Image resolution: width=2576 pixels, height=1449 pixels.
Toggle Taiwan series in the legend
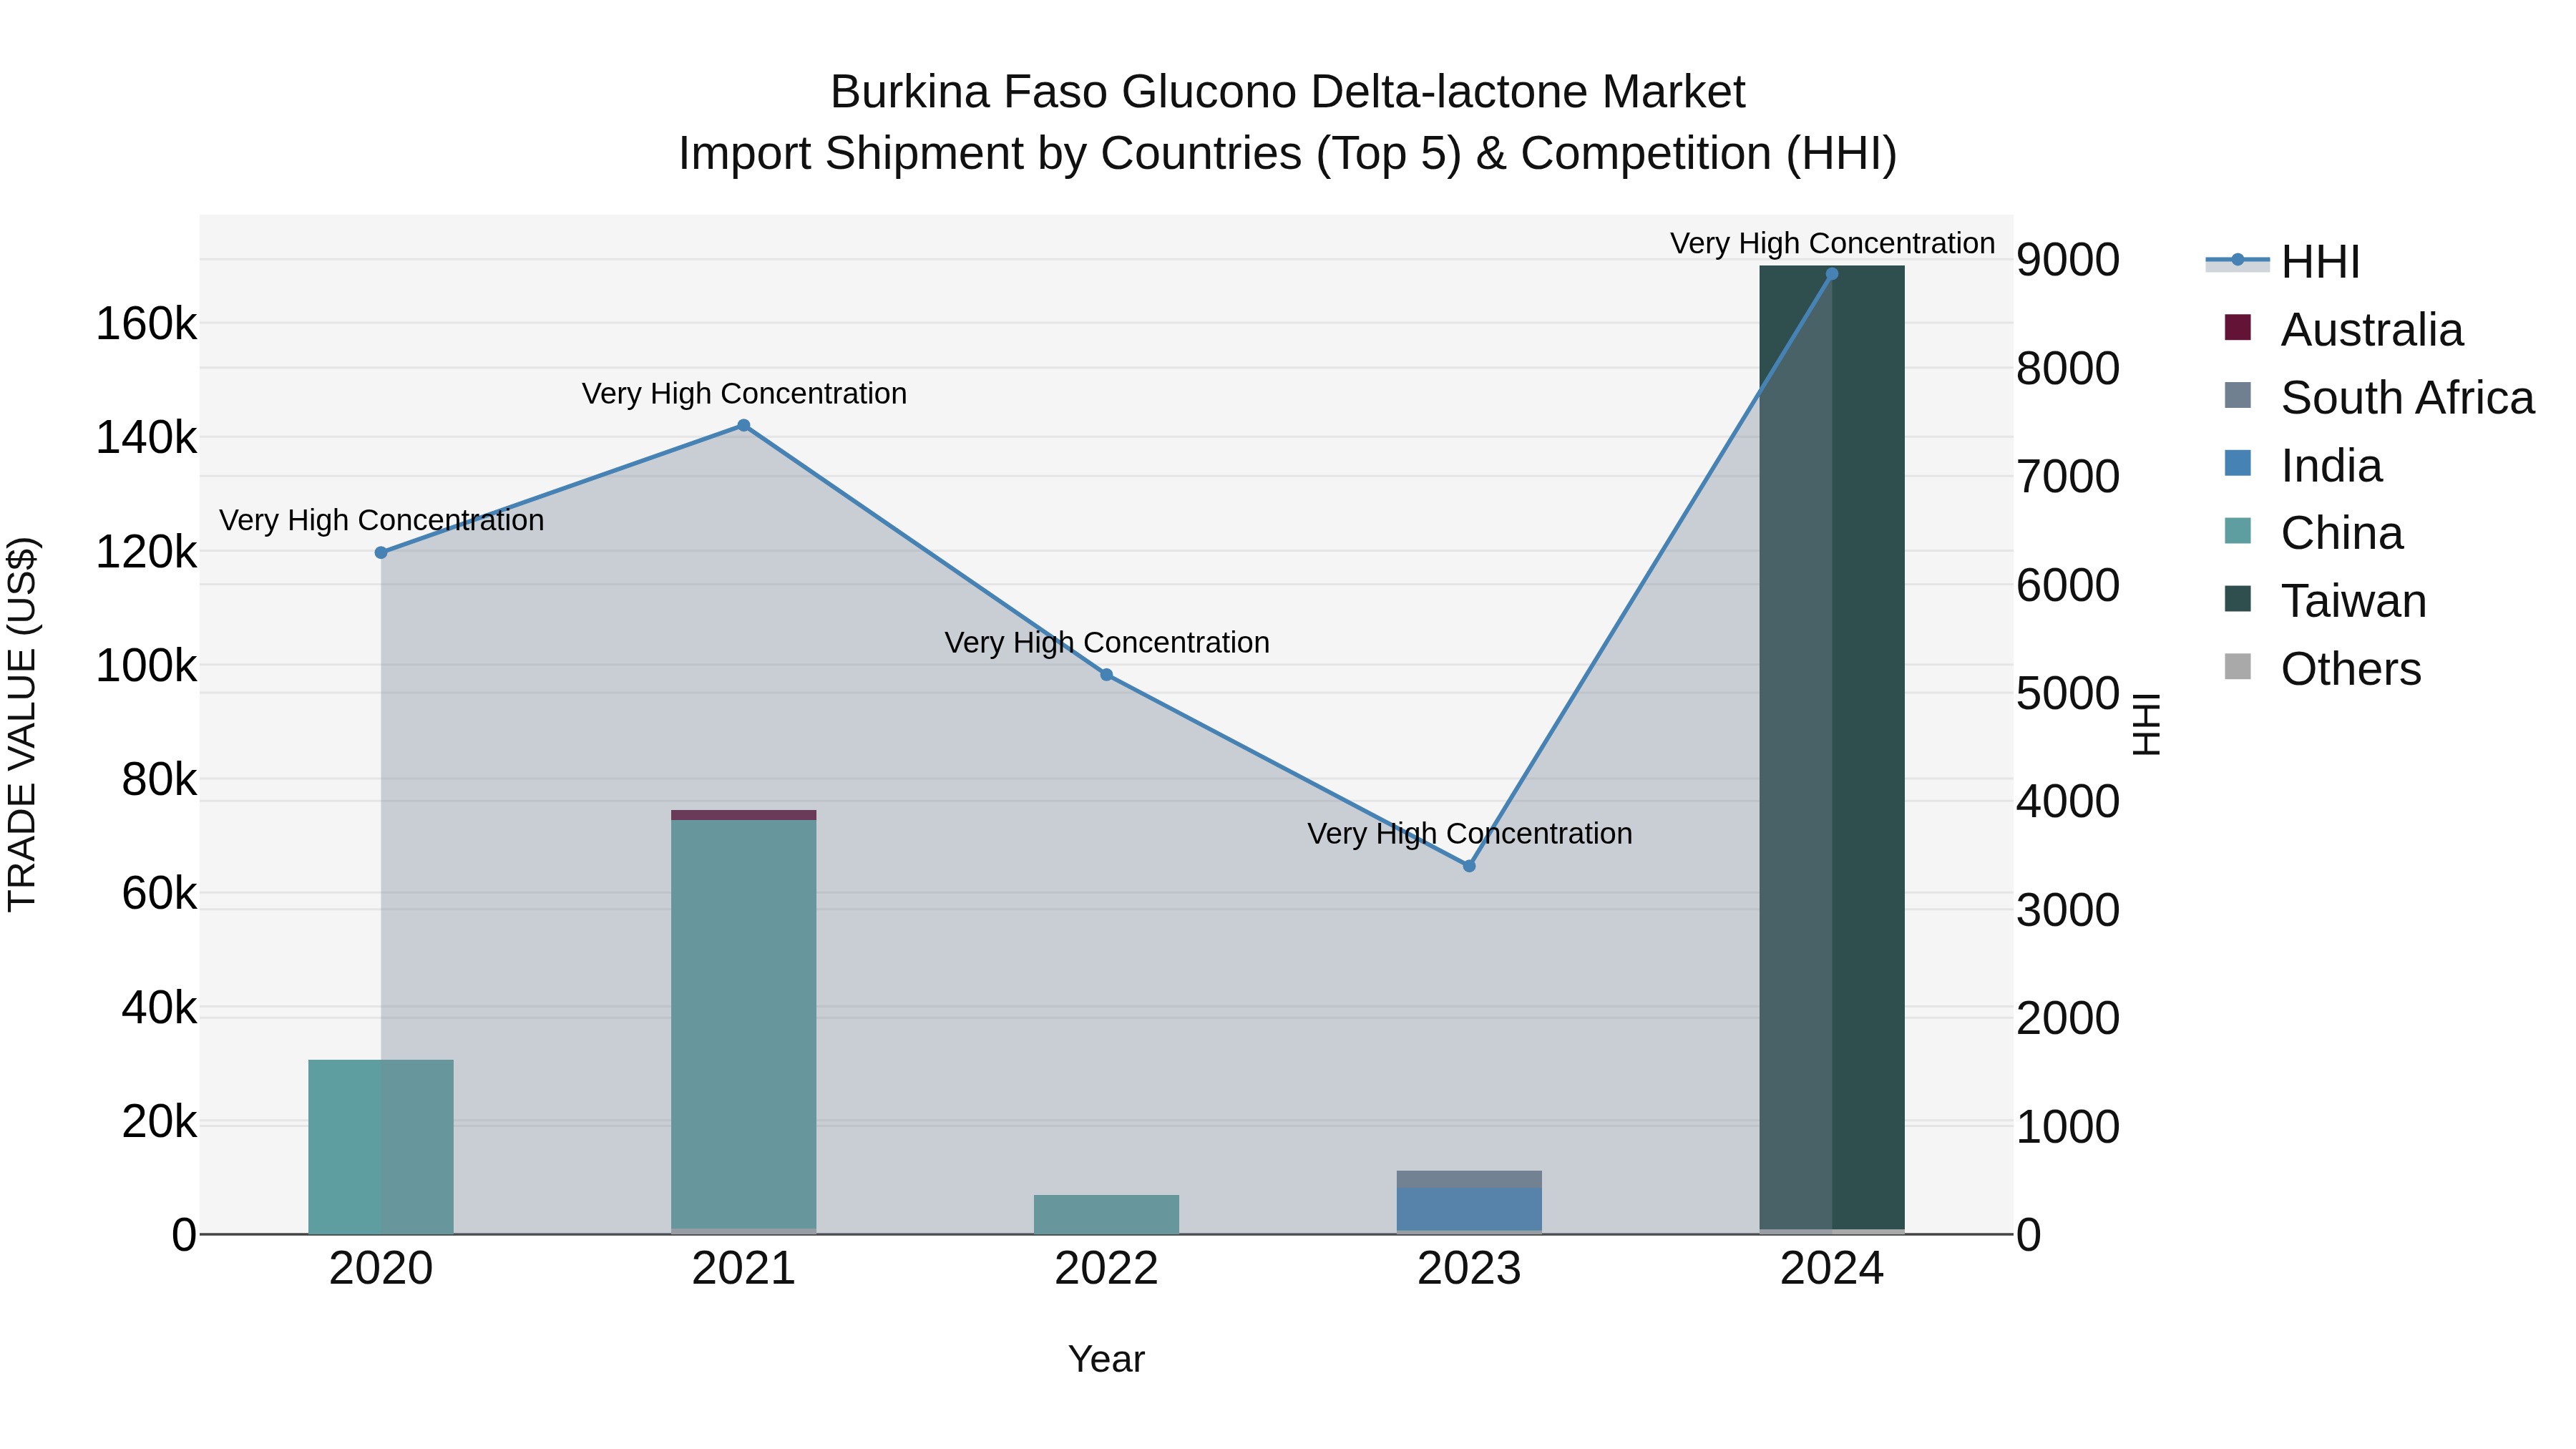point(2325,600)
